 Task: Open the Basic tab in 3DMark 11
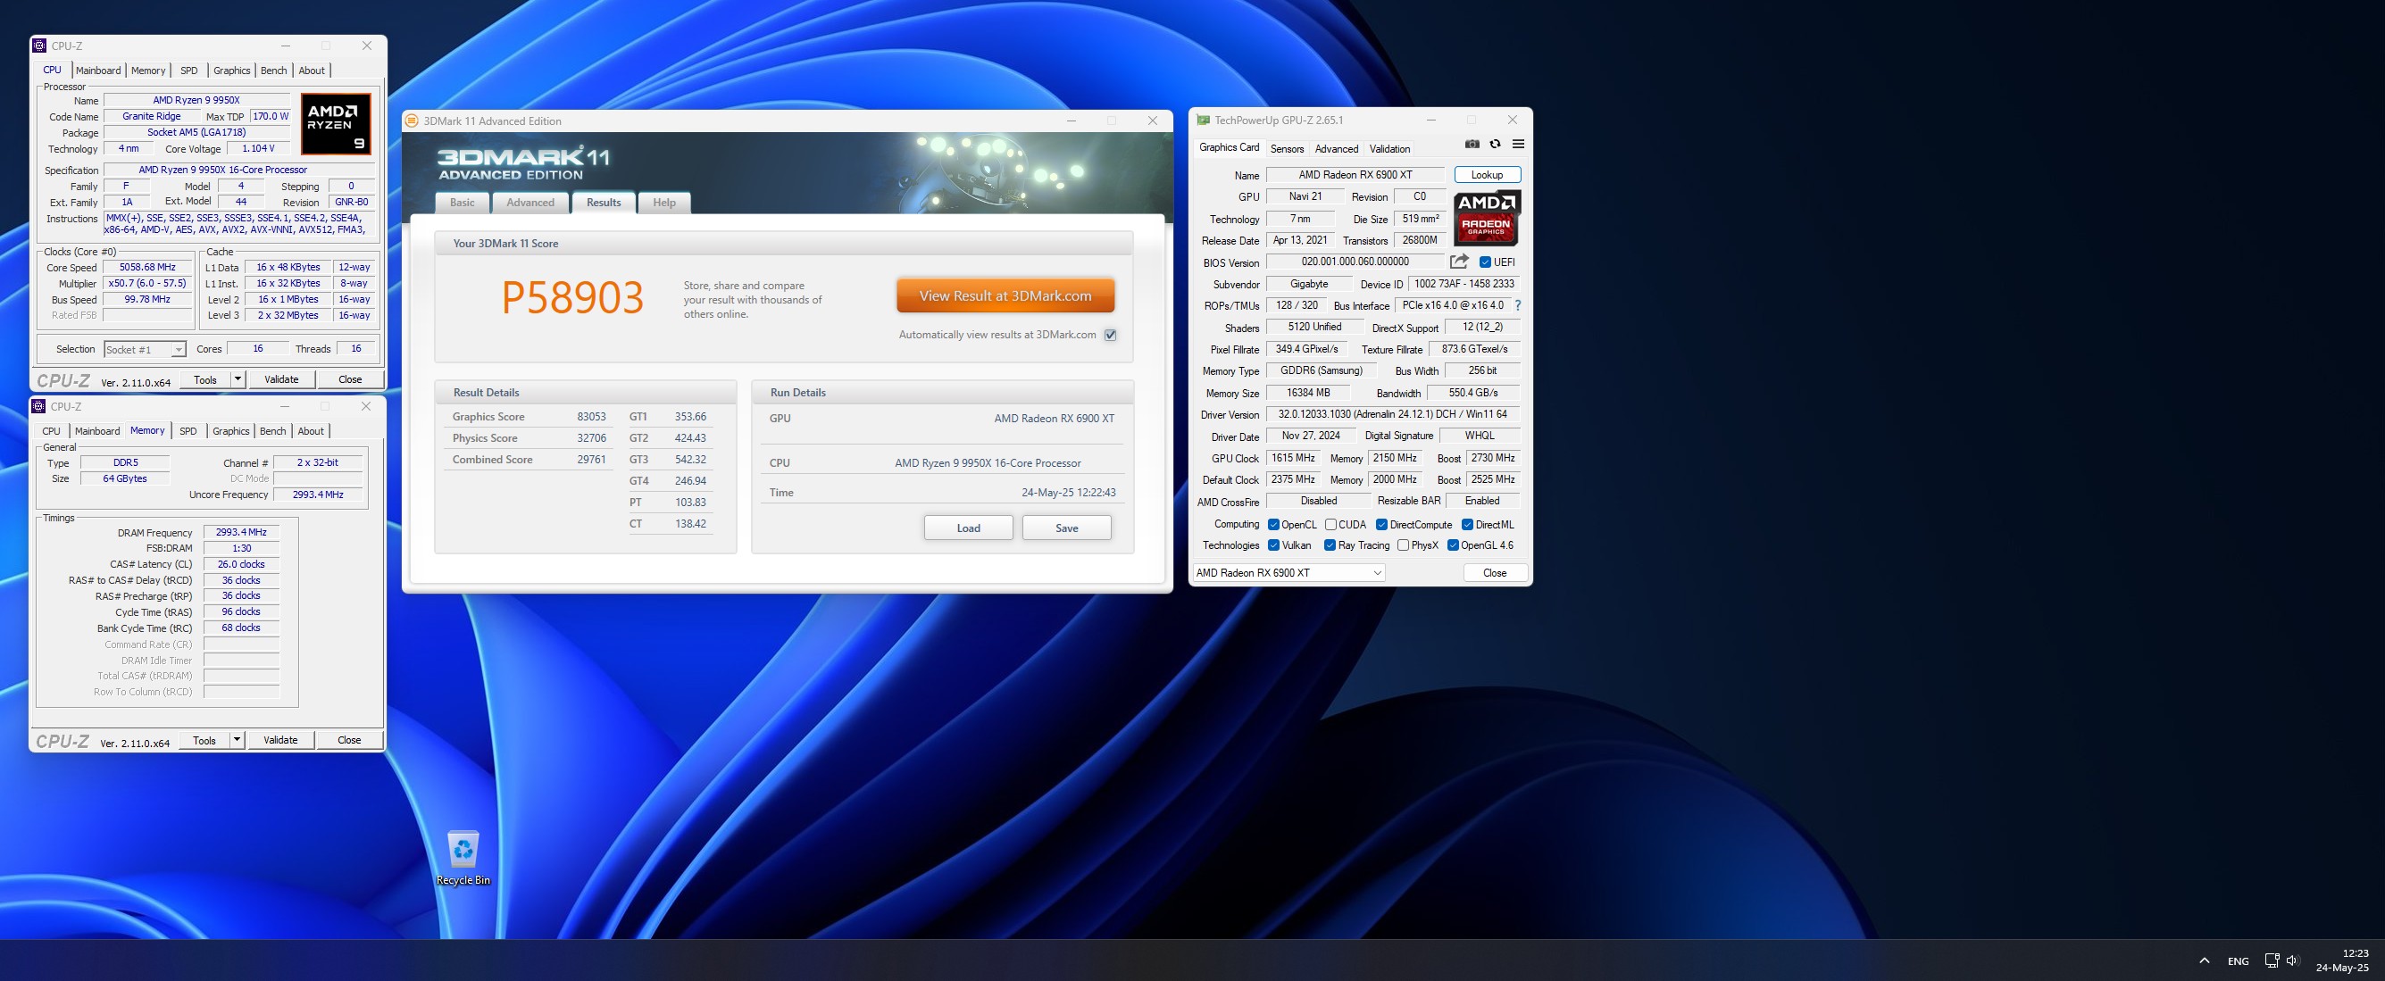point(462,203)
